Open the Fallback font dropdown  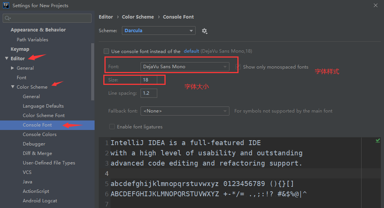pos(185,111)
